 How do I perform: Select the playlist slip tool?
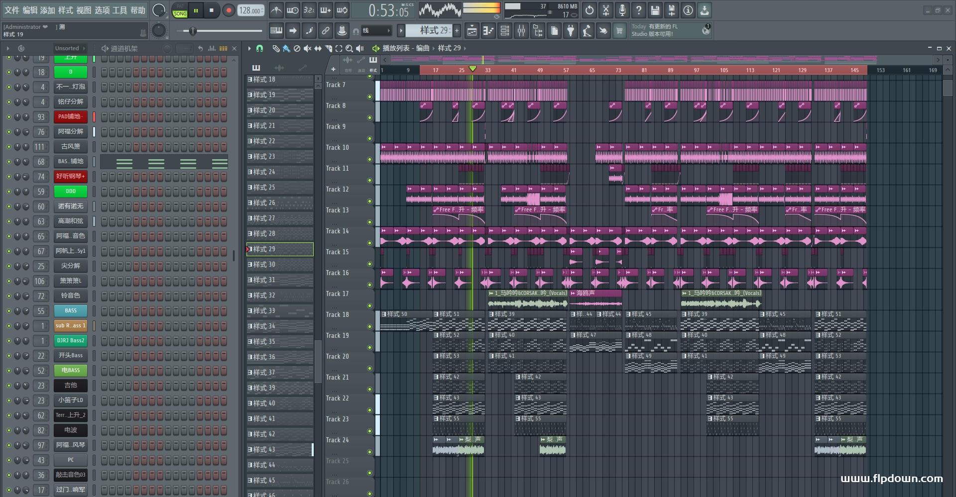pos(318,48)
